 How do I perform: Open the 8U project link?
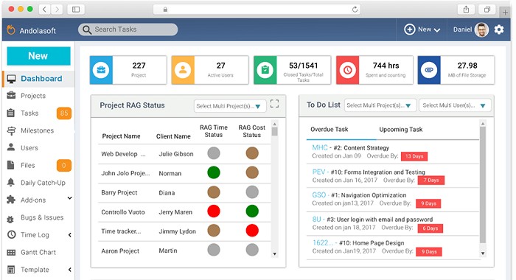[x=316, y=219]
